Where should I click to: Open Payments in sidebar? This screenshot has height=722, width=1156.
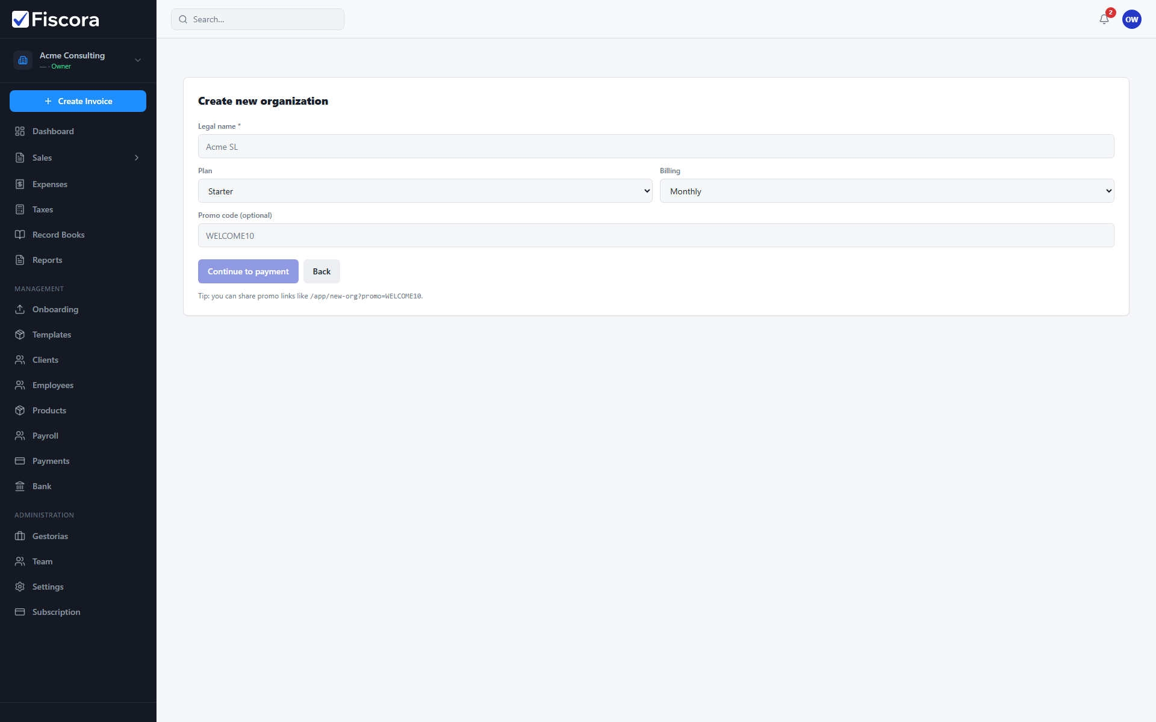[x=78, y=461]
